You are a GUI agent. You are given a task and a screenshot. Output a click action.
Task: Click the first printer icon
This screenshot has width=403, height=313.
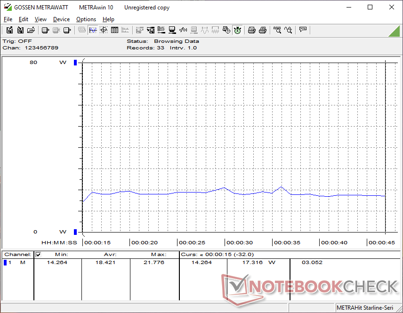pos(252,30)
